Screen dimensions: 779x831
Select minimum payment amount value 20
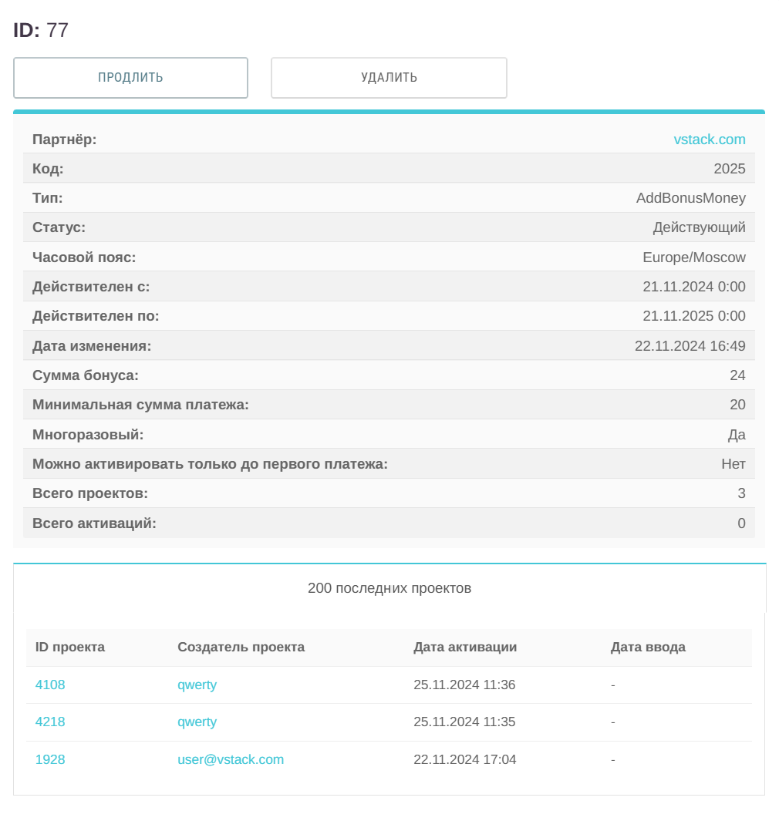(737, 405)
